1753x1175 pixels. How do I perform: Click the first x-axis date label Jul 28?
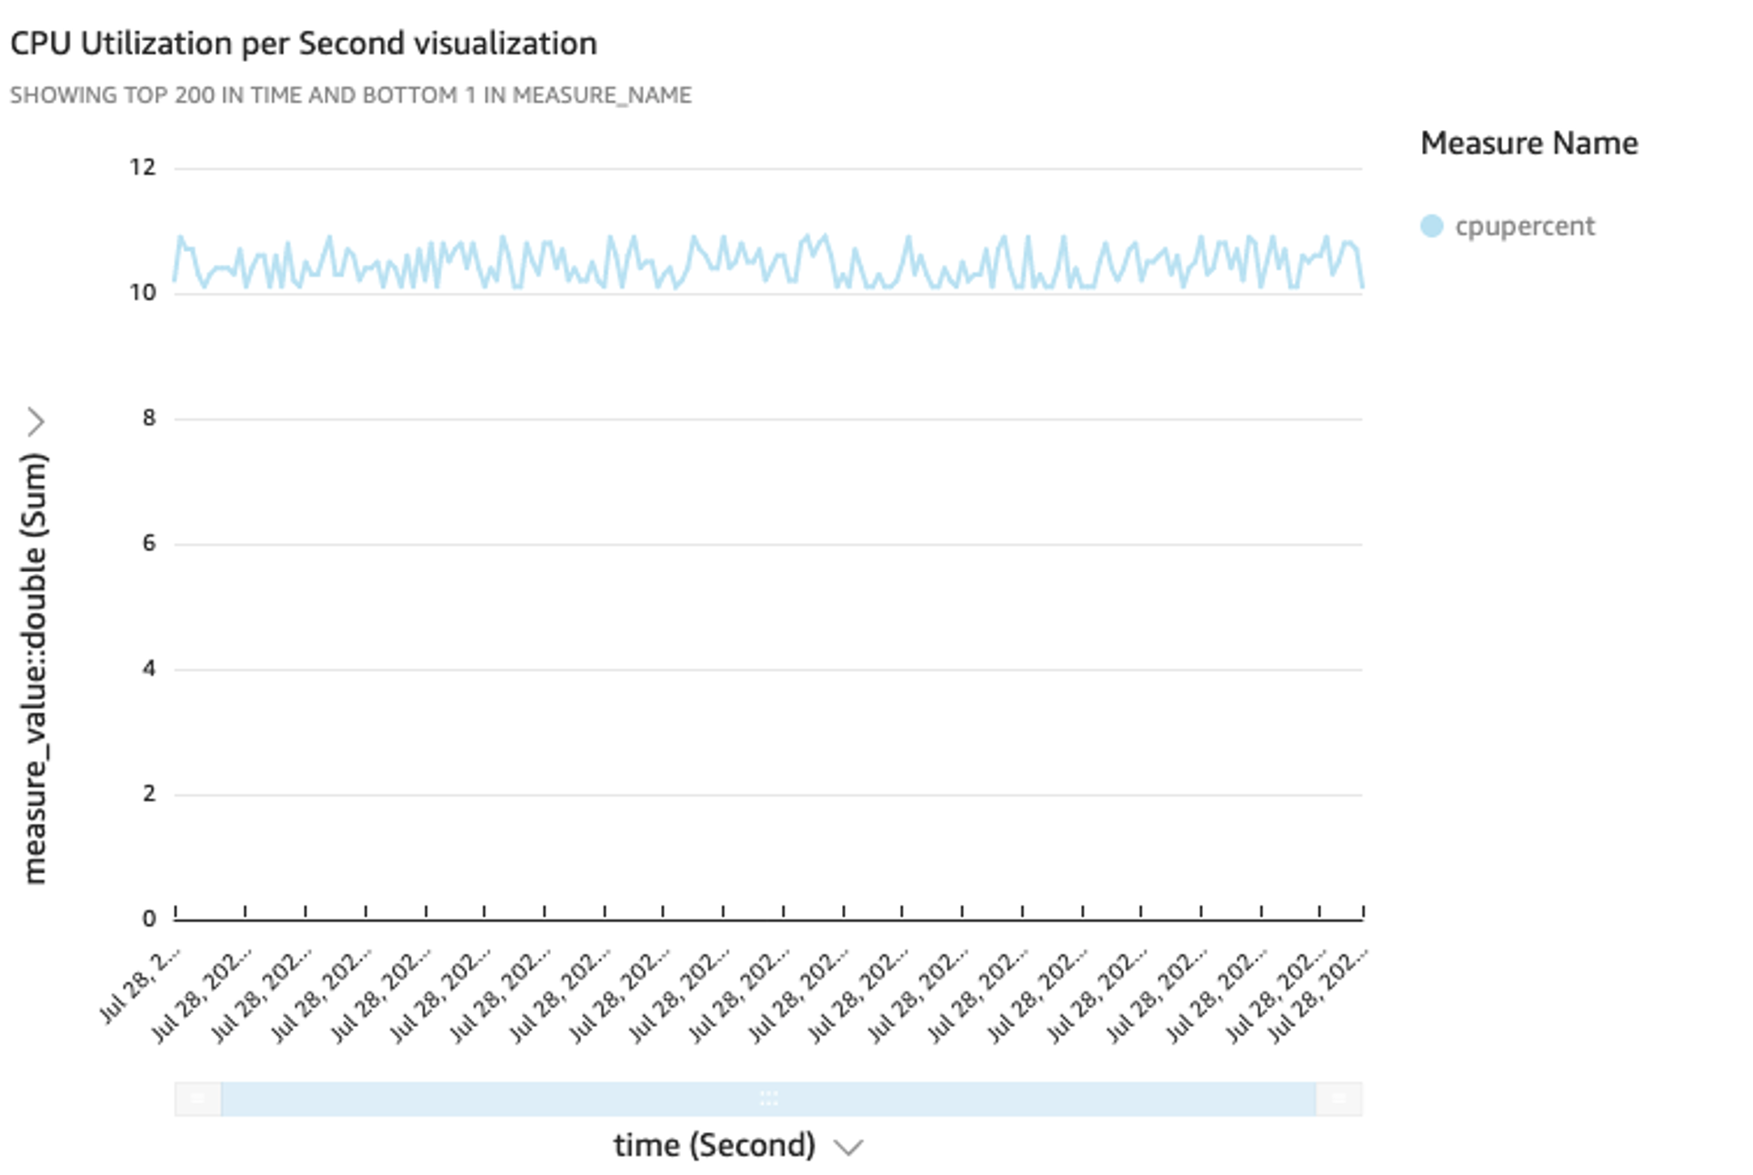tap(141, 985)
